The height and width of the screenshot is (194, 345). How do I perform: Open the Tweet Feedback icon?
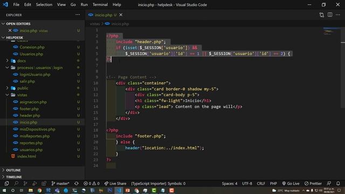click(x=329, y=183)
